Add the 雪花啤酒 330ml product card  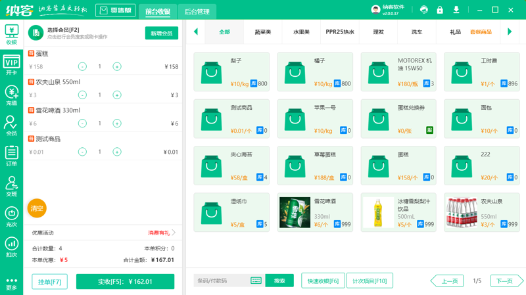(x=315, y=212)
